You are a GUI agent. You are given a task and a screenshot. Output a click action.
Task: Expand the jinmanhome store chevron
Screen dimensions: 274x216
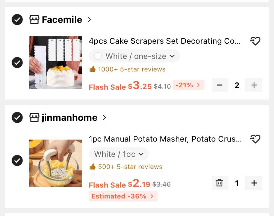pyautogui.click(x=105, y=117)
